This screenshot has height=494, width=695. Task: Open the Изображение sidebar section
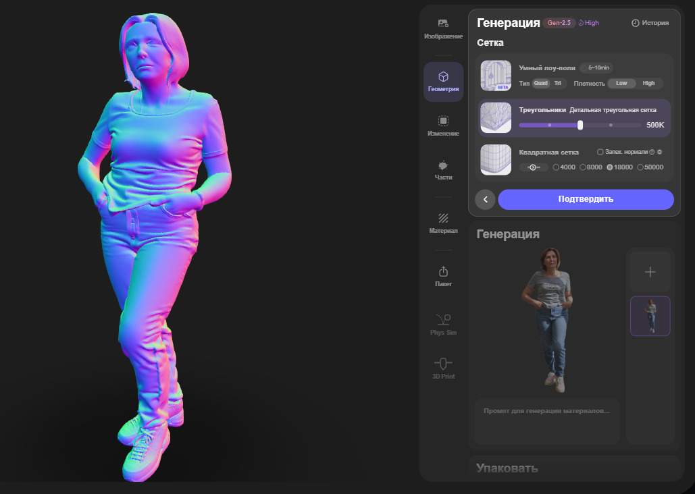(443, 29)
